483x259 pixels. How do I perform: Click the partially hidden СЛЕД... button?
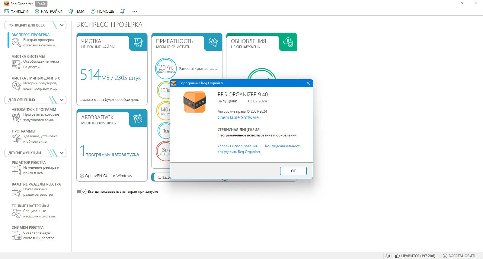coord(161,177)
